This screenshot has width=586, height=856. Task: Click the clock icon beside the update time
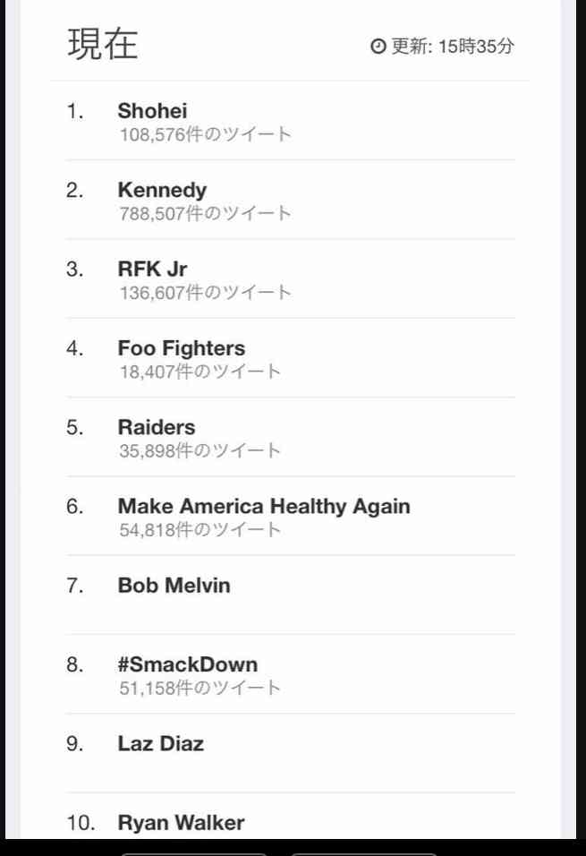point(378,47)
